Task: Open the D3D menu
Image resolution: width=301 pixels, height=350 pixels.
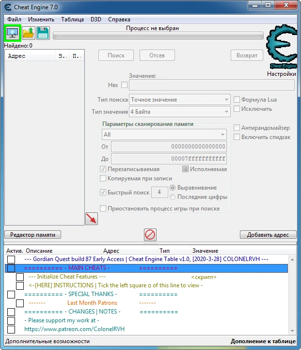Action: (x=96, y=19)
